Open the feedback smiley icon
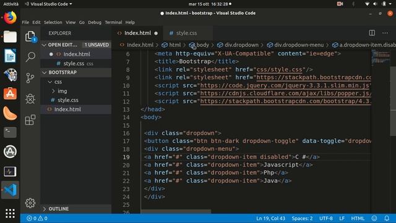396x223 pixels. [x=374, y=218]
